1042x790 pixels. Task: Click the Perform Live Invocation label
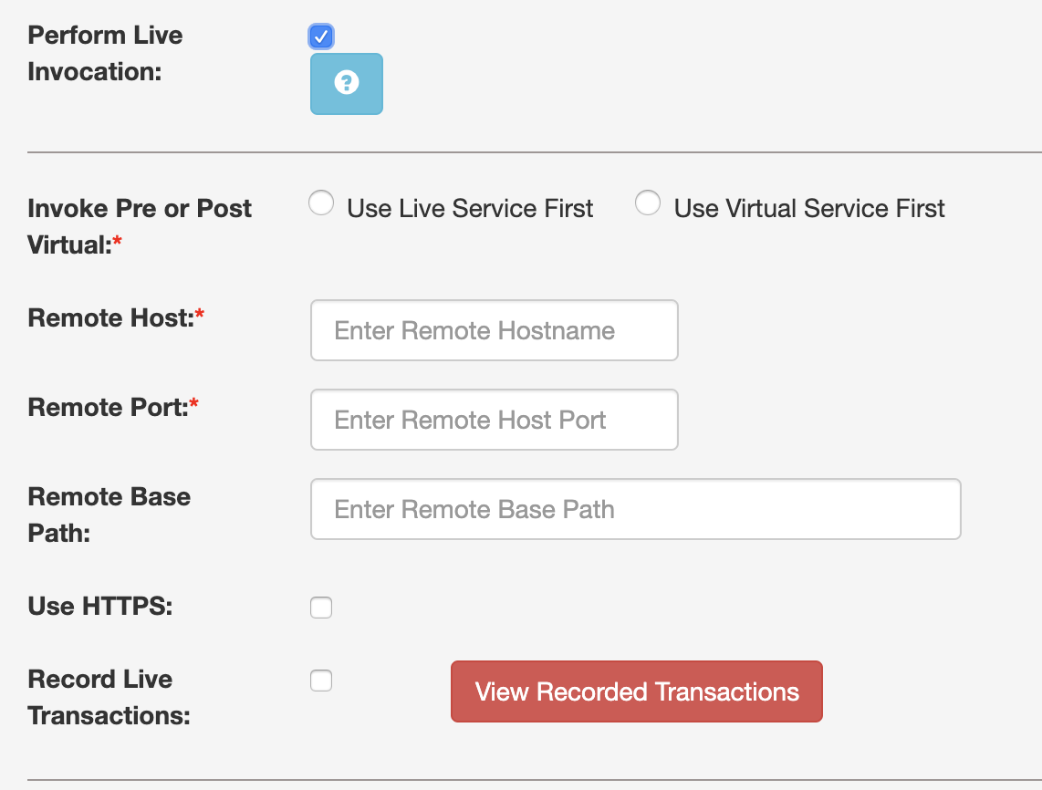(x=105, y=53)
